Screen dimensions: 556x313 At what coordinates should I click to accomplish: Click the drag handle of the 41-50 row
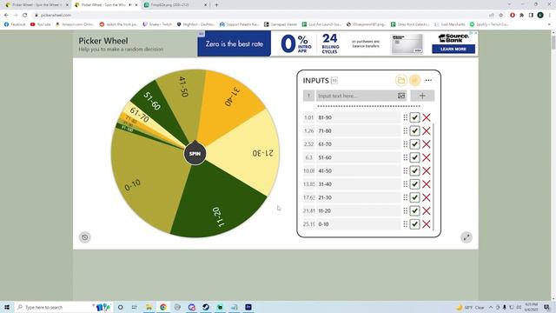coord(406,170)
